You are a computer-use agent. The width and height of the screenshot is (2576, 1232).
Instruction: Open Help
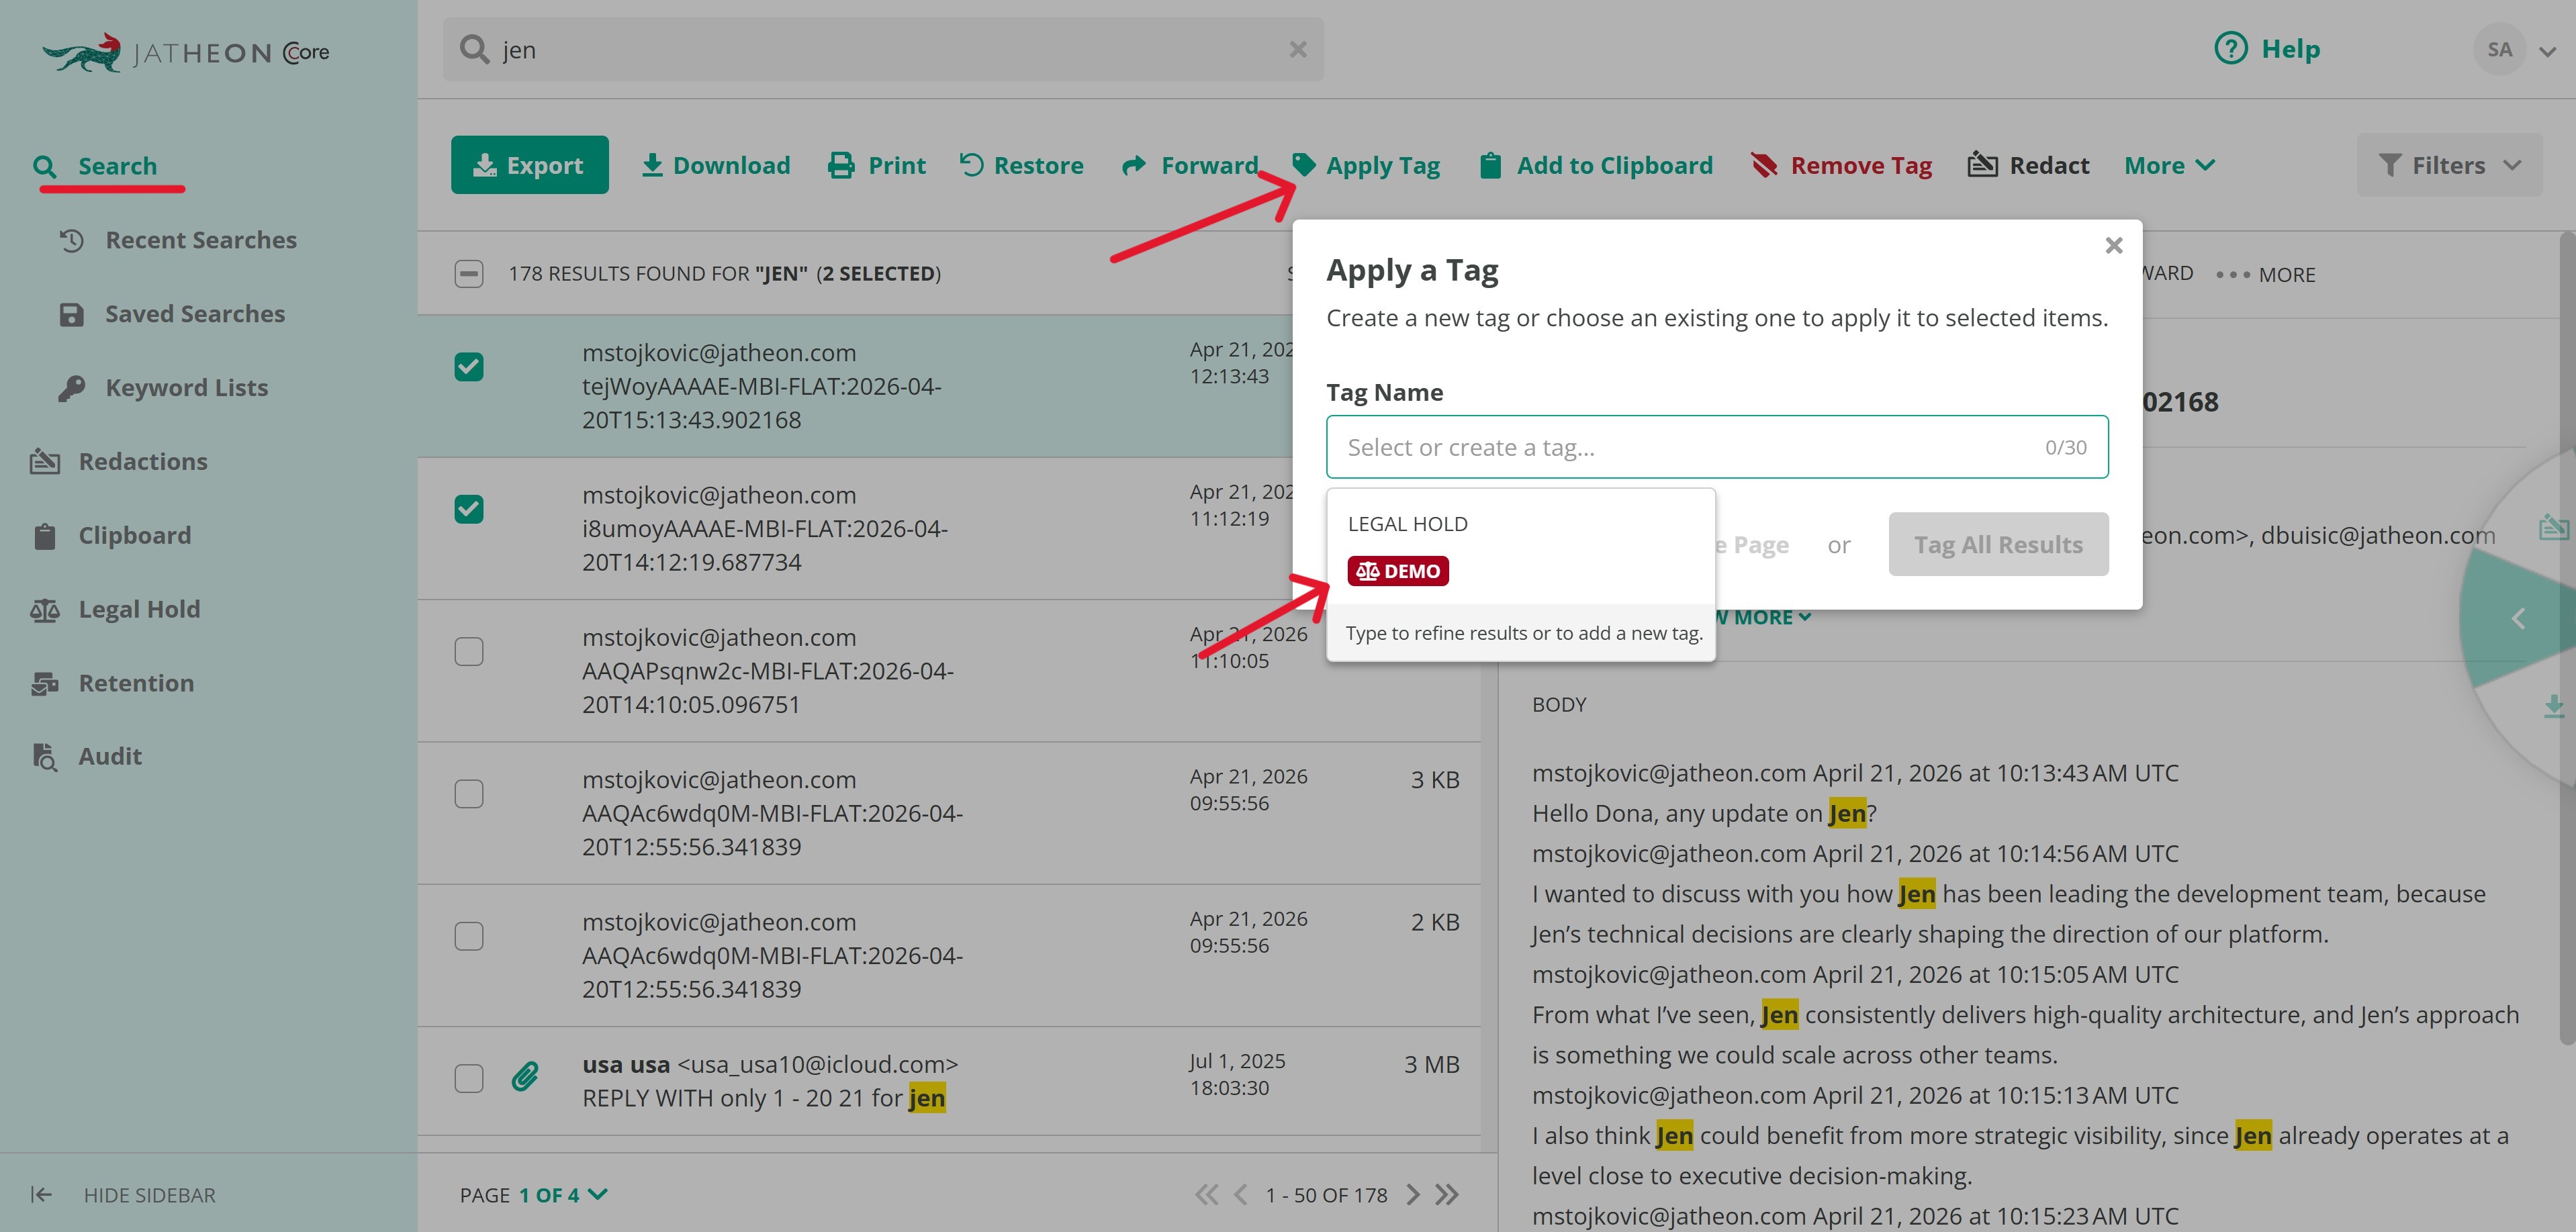[x=2267, y=49]
